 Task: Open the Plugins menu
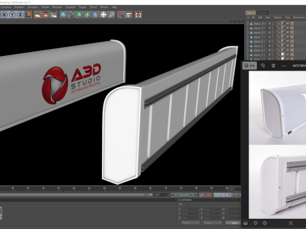point(83,7)
